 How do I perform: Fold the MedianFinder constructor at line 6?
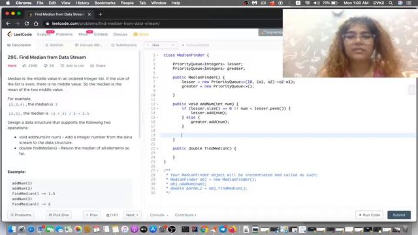click(x=157, y=77)
